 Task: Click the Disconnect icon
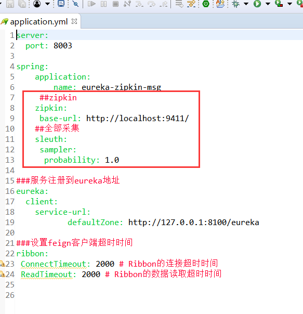(127, 4)
